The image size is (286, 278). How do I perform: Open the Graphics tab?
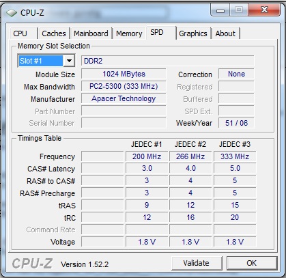[x=193, y=33]
